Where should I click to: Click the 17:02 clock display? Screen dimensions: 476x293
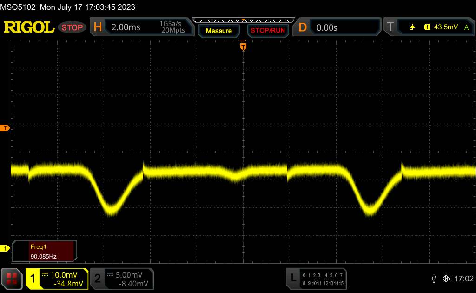click(x=464, y=279)
